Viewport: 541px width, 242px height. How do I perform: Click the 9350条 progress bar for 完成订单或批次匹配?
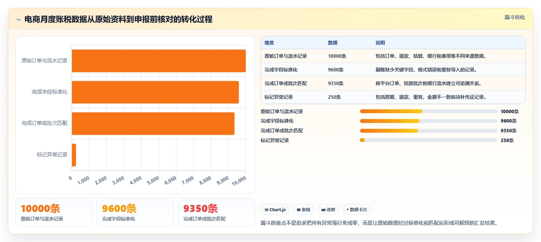tap(429, 131)
